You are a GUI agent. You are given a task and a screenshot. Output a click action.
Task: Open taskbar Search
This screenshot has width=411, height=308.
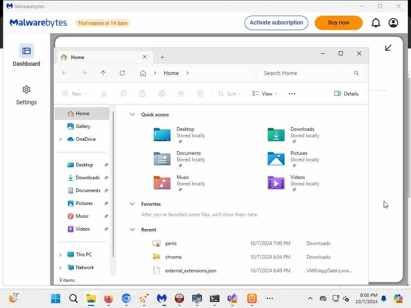point(73,298)
